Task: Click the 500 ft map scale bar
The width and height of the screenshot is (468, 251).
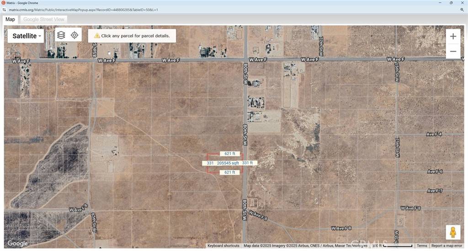Action: tap(391, 246)
